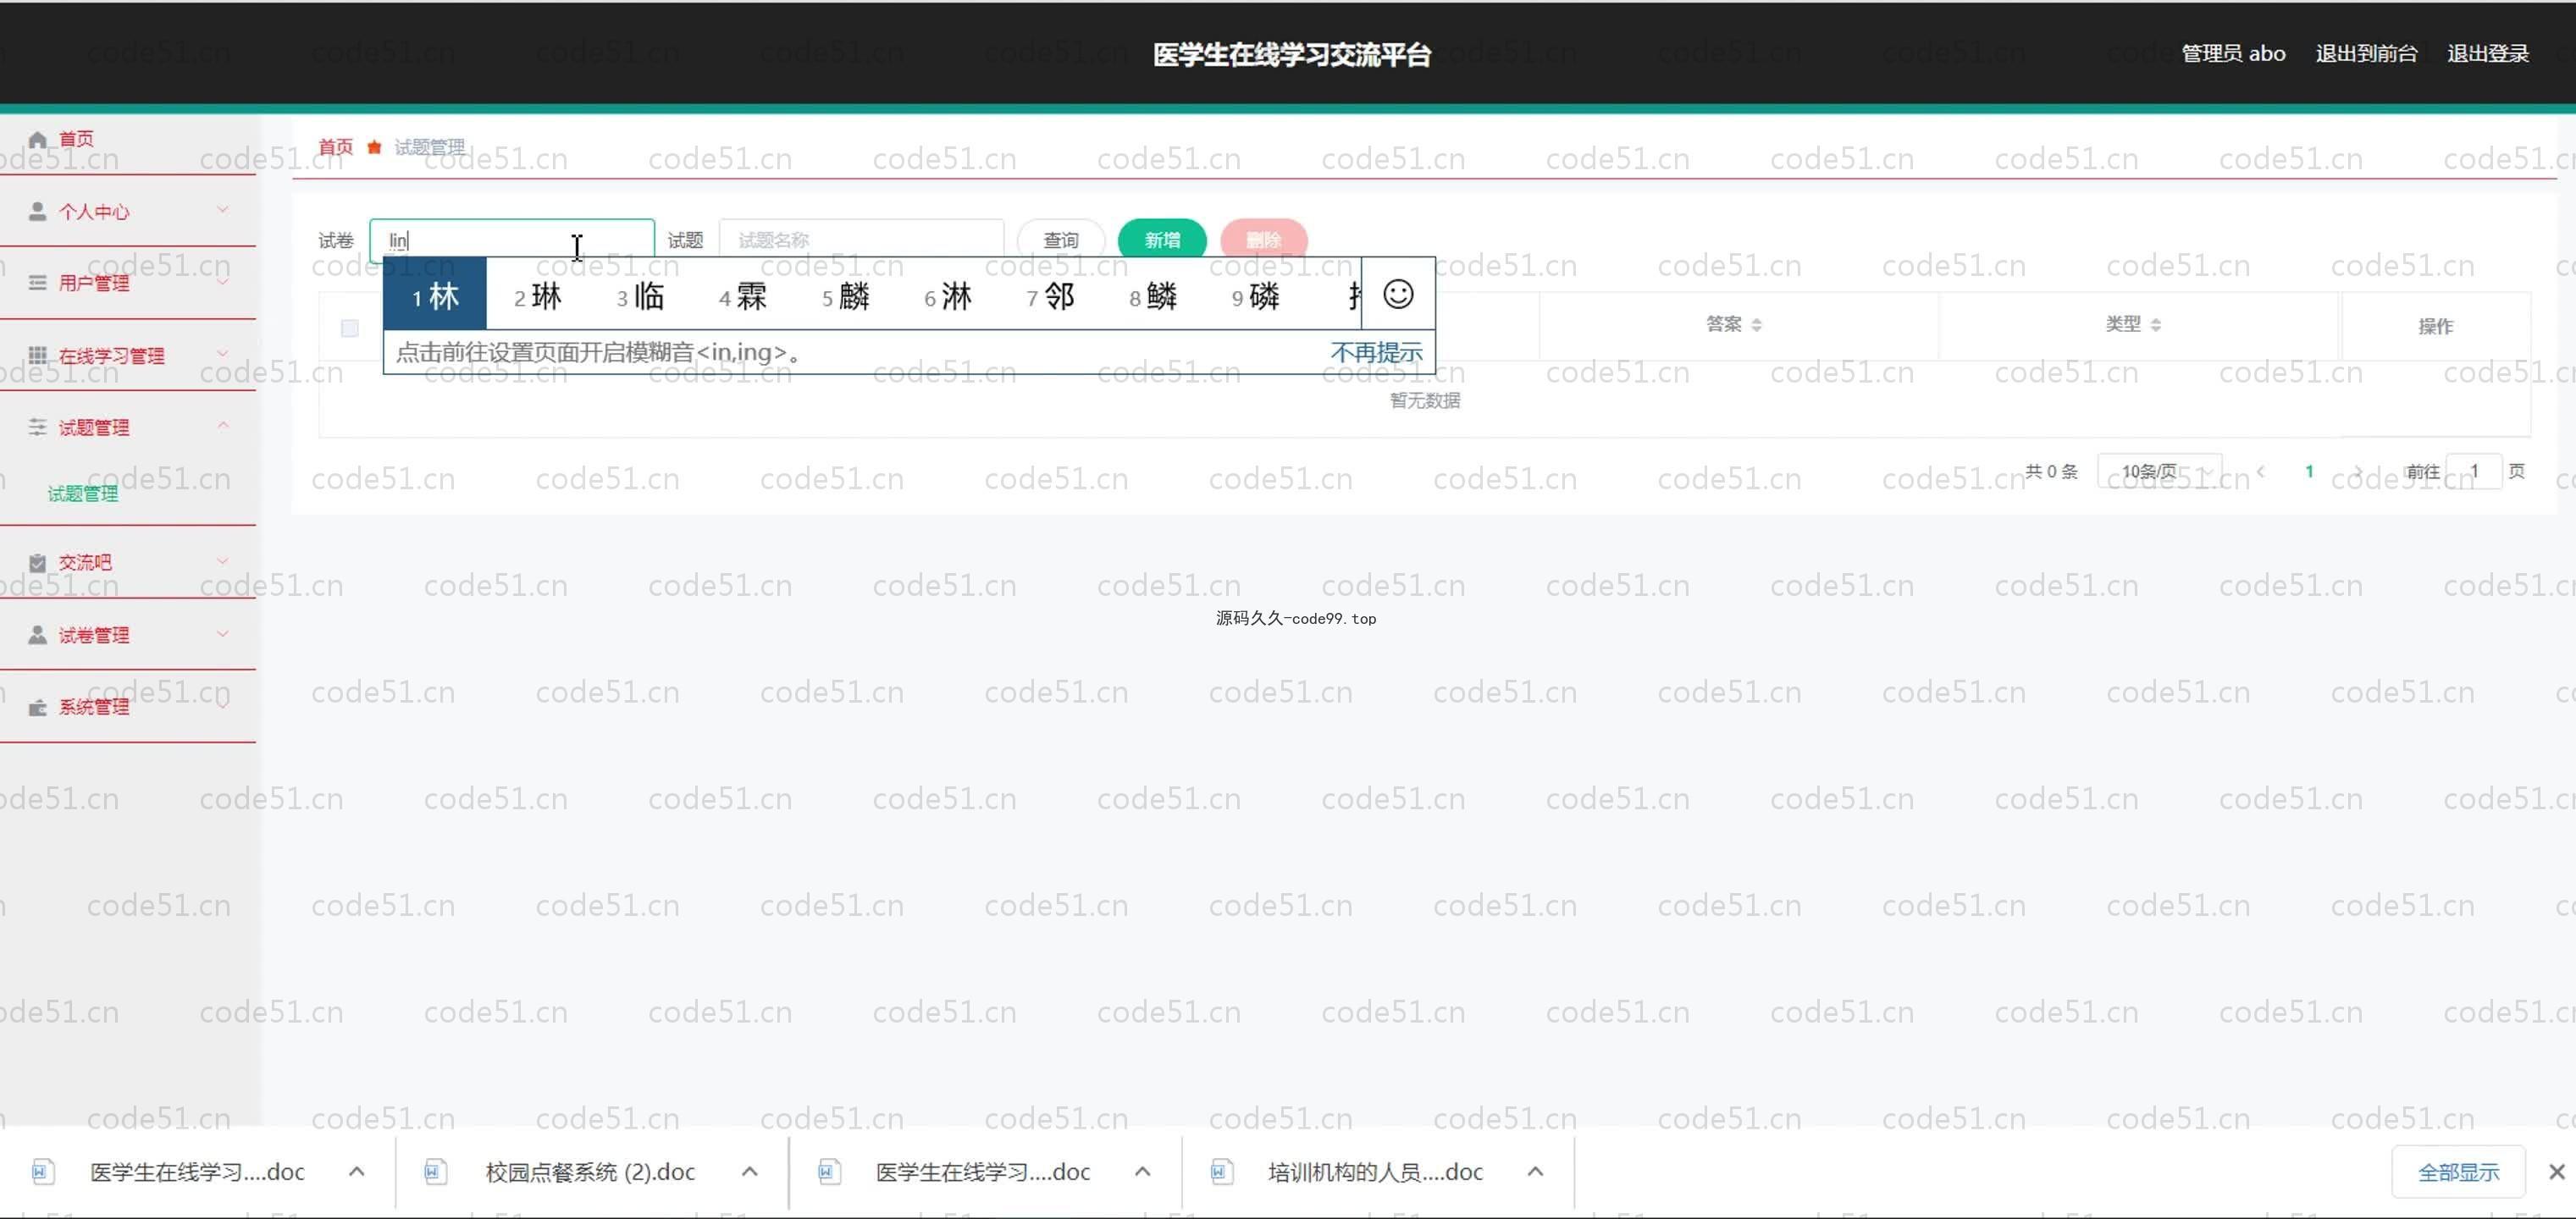Click the 培训机构的人员....doc file icon

click(x=1221, y=1171)
